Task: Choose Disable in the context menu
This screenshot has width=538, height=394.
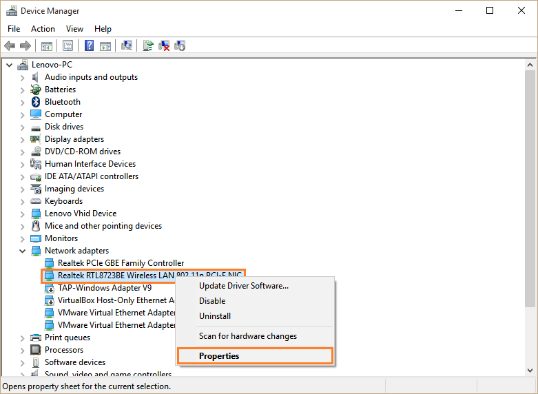Action: (256, 301)
